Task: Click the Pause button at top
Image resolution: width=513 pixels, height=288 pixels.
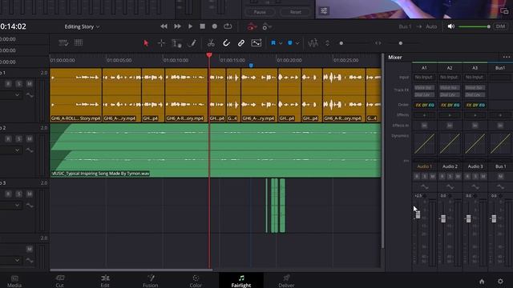Action: [260, 12]
